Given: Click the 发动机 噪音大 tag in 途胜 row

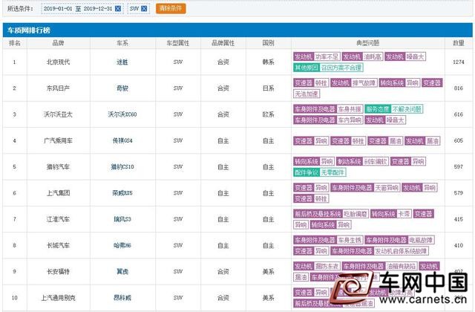Looking at the screenshot, I should click(x=405, y=56).
